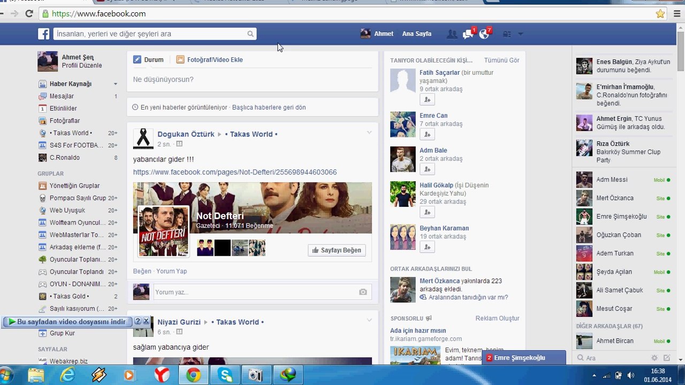The height and width of the screenshot is (385, 685).
Task: Click the new message icon in chat bar
Action: (667, 358)
